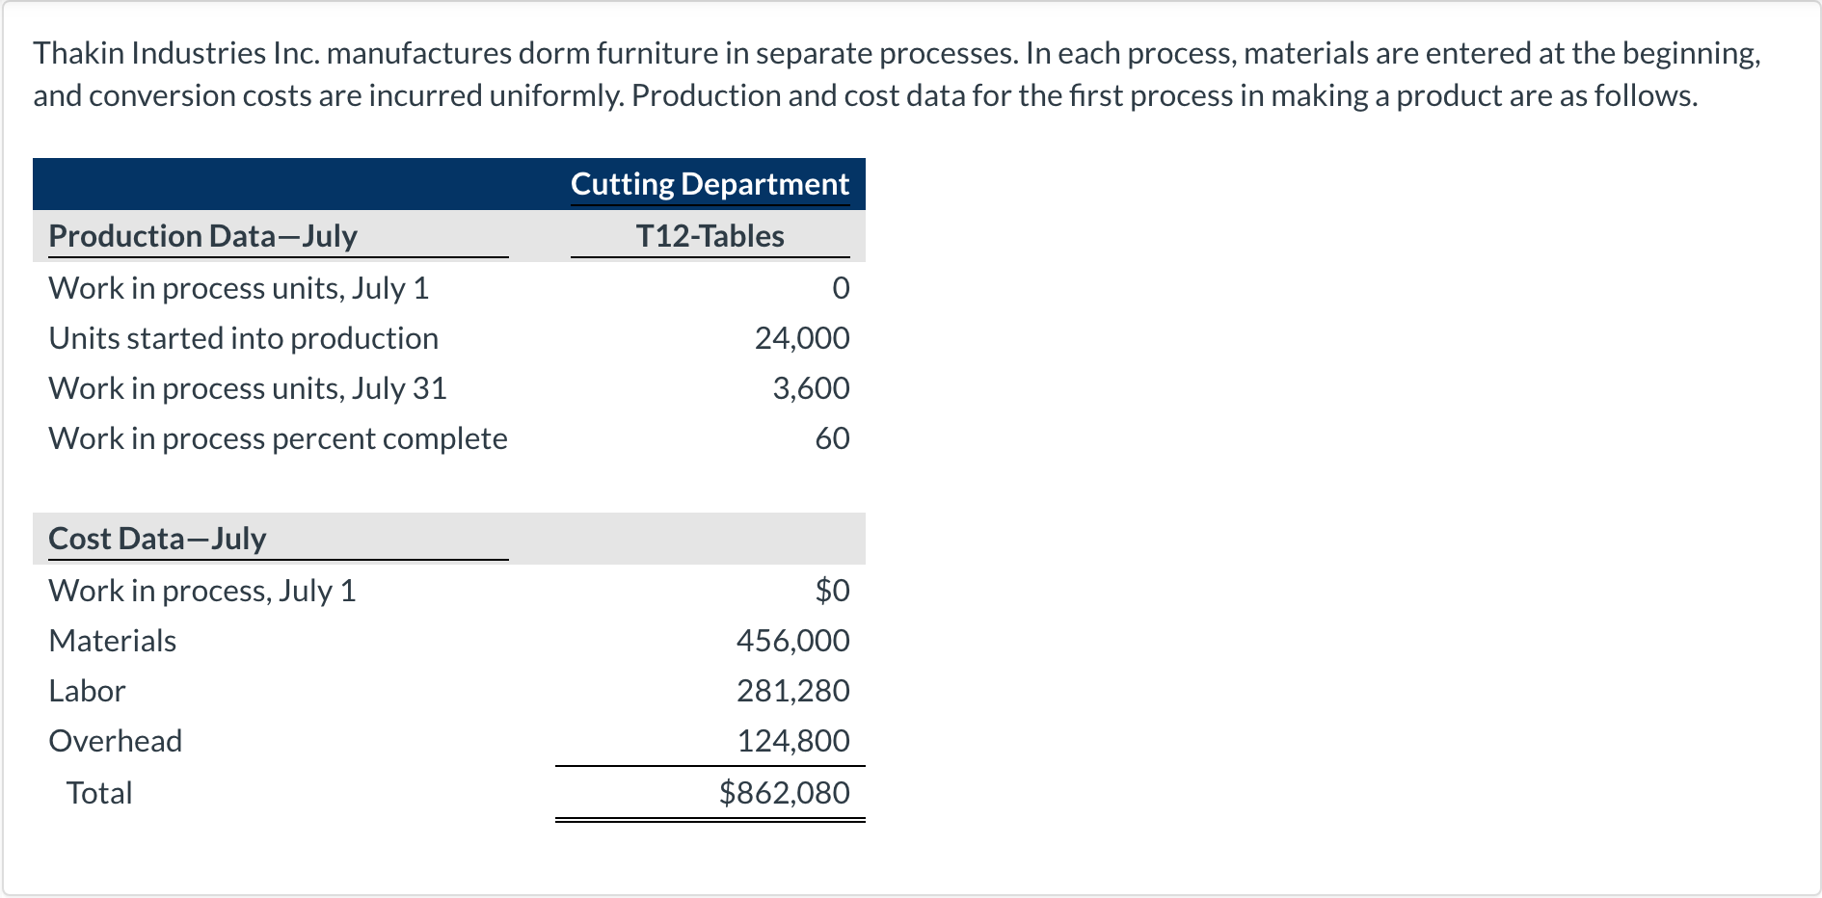Viewport: 1822px width, 898px height.
Task: Select 'Work in process units, July 31' label
Action: pyautogui.click(x=248, y=388)
